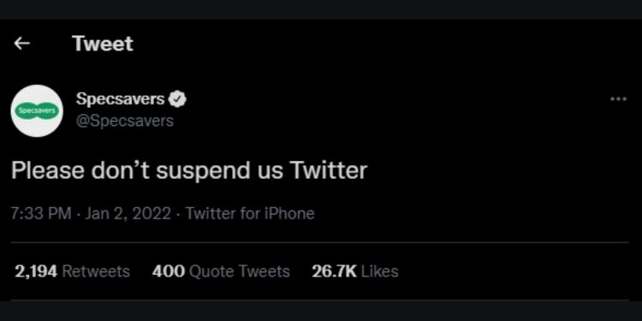The width and height of the screenshot is (642, 321).
Task: Click the 2,194 retweet count number
Action: click(36, 271)
